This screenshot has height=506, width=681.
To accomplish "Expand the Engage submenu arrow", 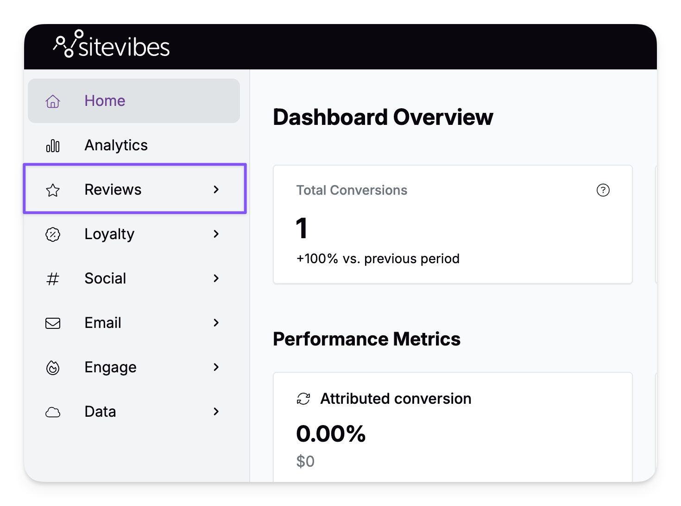I will coord(216,367).
